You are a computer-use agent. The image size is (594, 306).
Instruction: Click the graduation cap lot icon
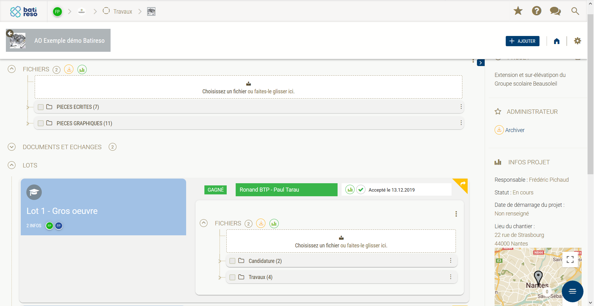pos(34,193)
